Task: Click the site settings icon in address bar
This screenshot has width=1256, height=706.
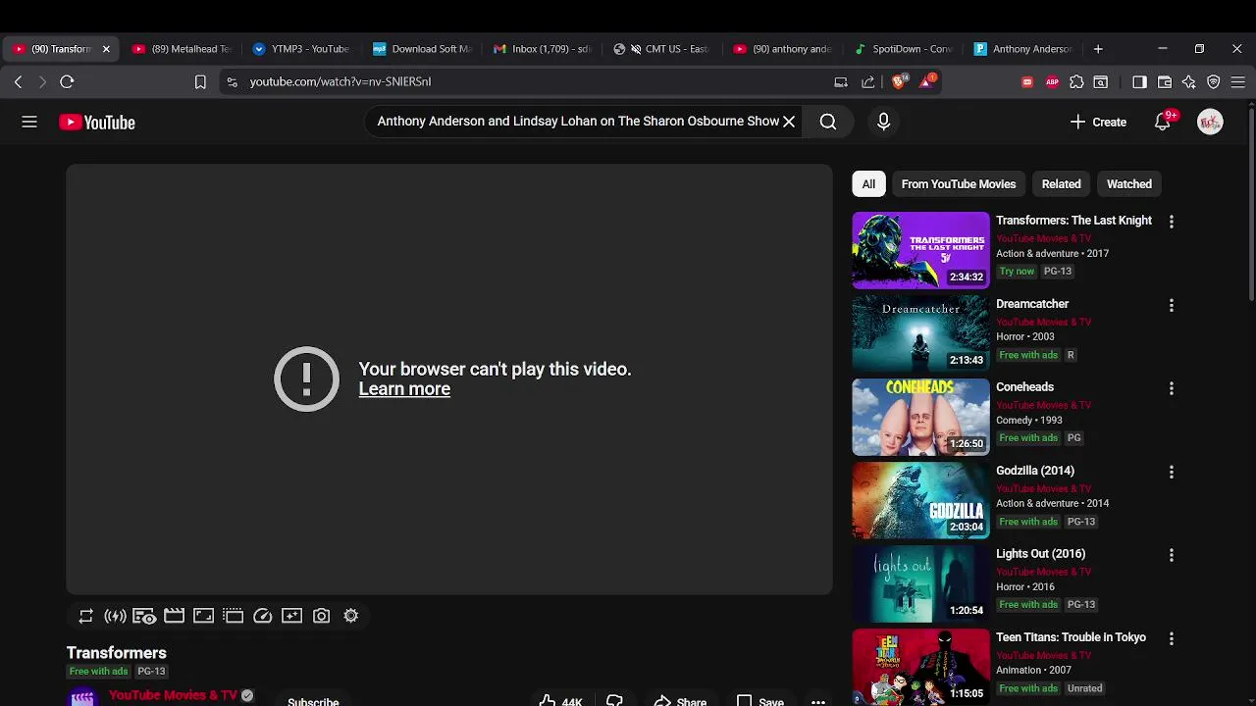Action: (232, 82)
